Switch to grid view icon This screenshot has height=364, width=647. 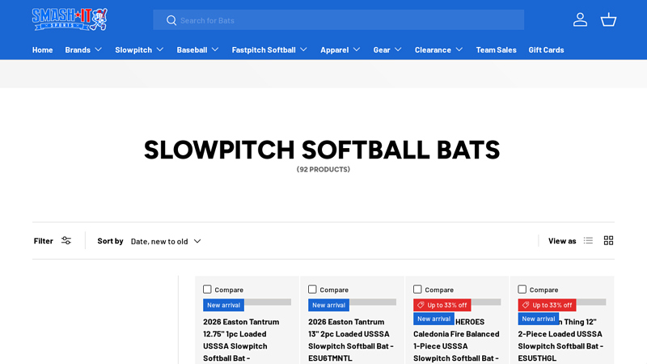[608, 240]
